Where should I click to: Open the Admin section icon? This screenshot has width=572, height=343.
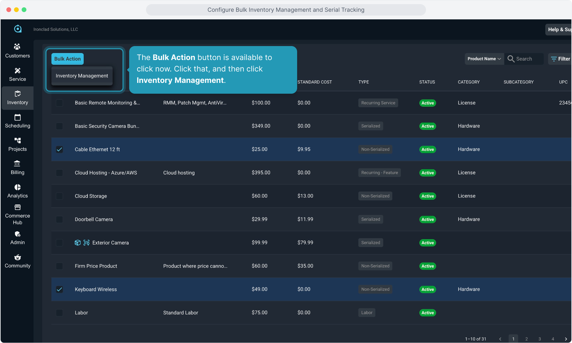pyautogui.click(x=17, y=234)
